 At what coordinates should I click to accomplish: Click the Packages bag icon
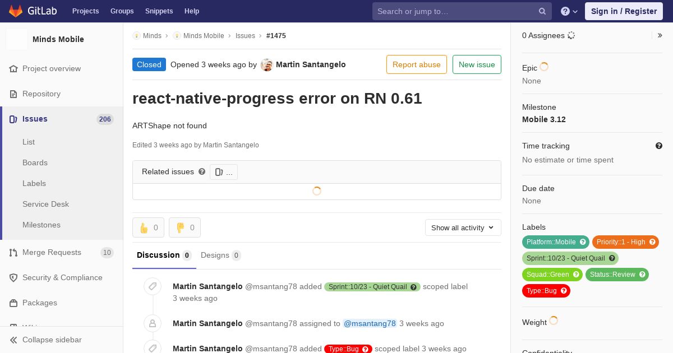point(13,303)
